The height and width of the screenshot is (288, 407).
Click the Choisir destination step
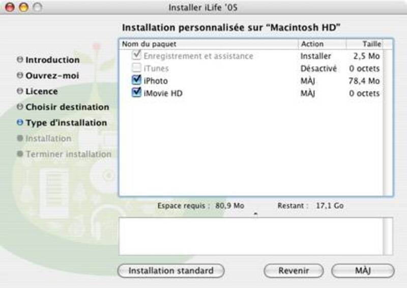[67, 107]
